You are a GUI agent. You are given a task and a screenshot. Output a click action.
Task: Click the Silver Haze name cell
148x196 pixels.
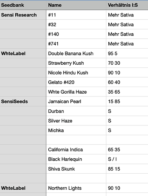tap(76, 121)
